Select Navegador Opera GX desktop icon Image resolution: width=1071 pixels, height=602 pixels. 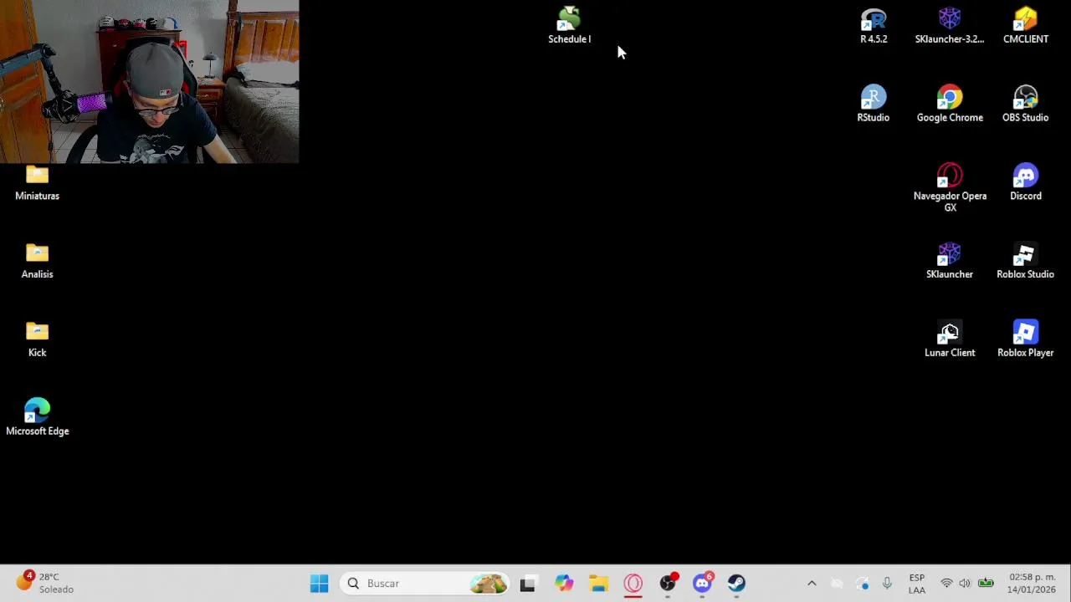(x=950, y=187)
